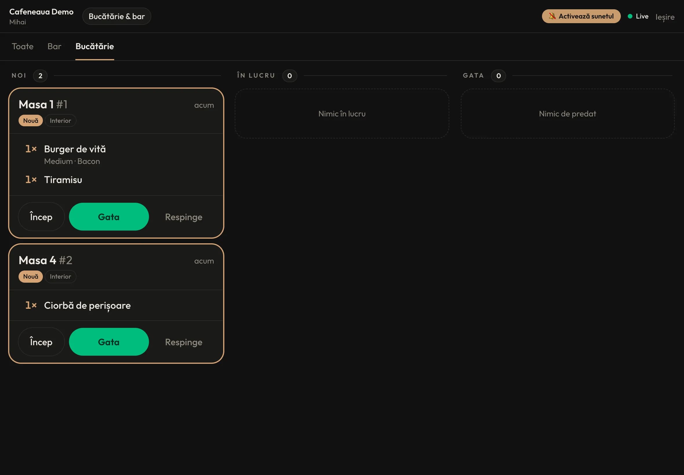
Task: Click the Mihai user name
Action: point(18,22)
